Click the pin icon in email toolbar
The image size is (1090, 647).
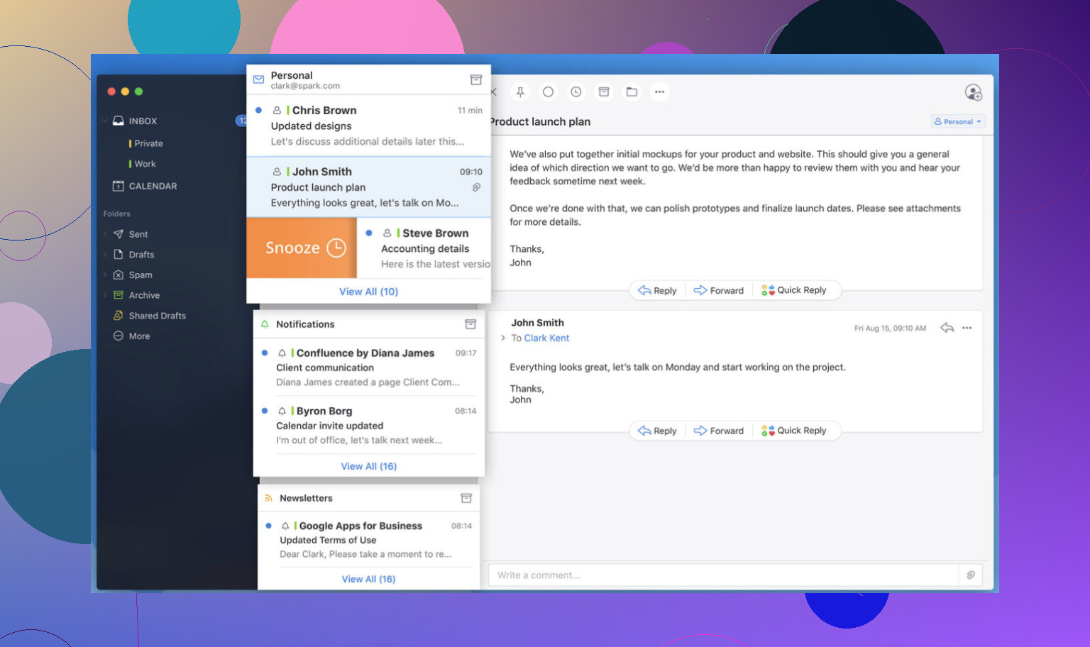coord(520,92)
